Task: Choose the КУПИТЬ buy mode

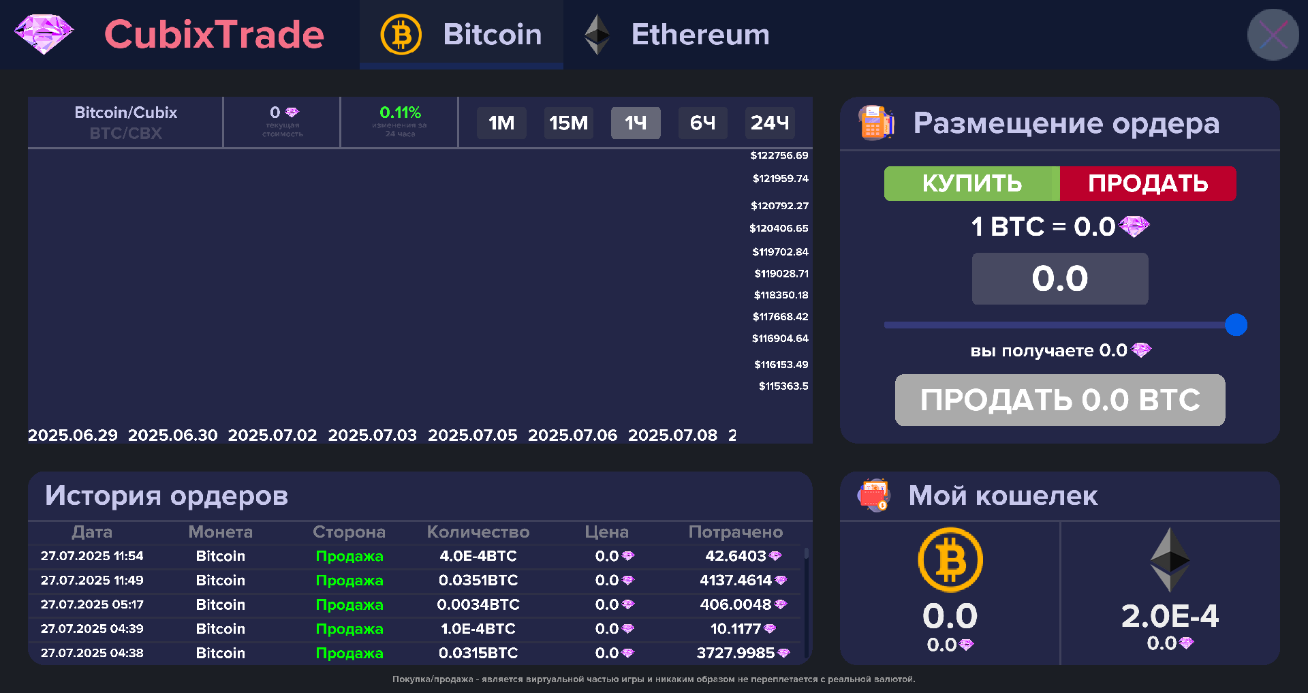Action: pos(972,183)
